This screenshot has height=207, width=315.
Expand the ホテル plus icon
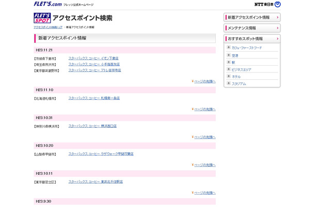click(x=228, y=76)
